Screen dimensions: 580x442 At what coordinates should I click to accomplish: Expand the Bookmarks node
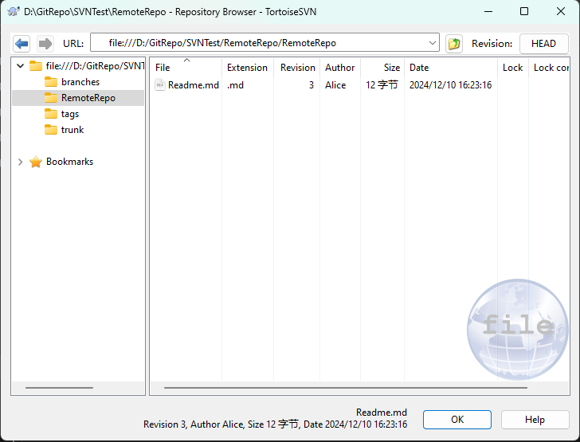[x=21, y=162]
